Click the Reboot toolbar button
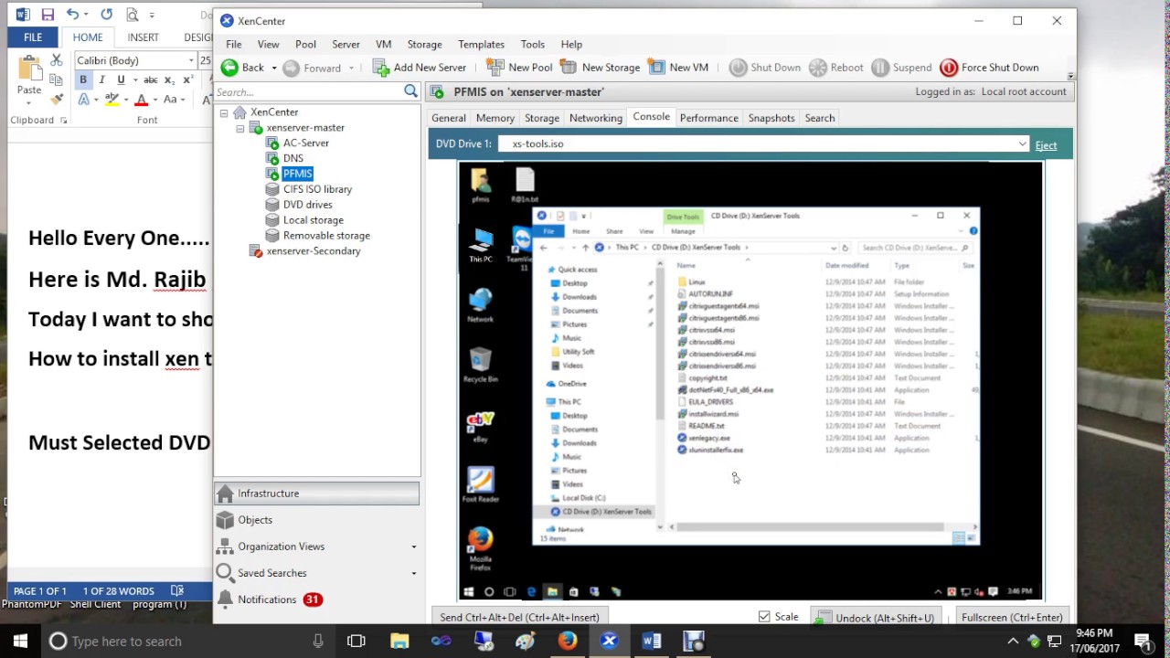 tap(835, 68)
